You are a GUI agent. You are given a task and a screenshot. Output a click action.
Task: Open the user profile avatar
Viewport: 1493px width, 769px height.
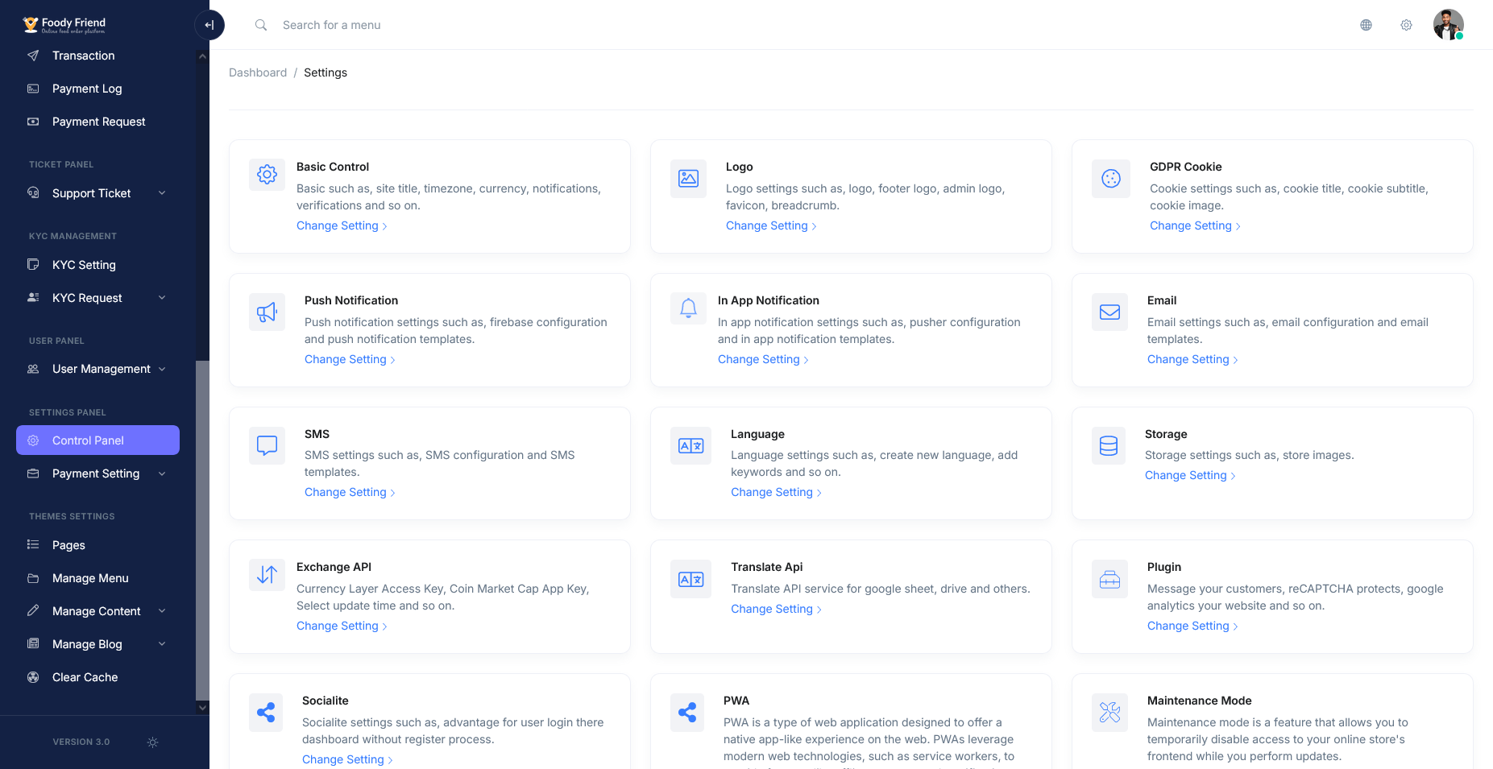coord(1448,25)
